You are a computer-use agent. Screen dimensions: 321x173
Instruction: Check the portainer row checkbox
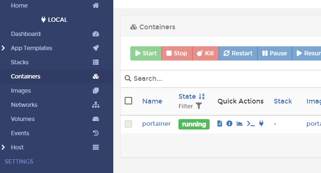(128, 124)
